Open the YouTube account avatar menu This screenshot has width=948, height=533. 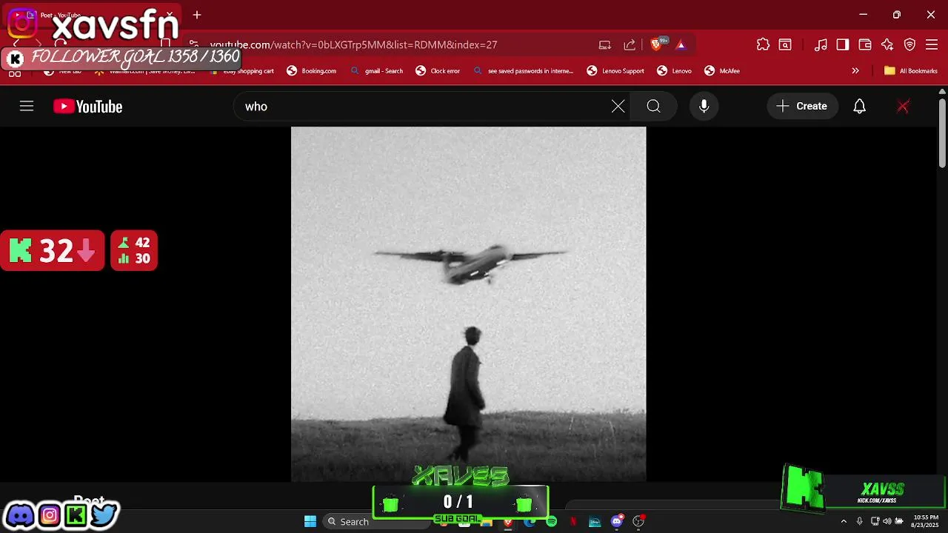pyautogui.click(x=903, y=107)
